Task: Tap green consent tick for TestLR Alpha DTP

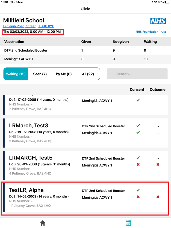Action: [138, 190]
